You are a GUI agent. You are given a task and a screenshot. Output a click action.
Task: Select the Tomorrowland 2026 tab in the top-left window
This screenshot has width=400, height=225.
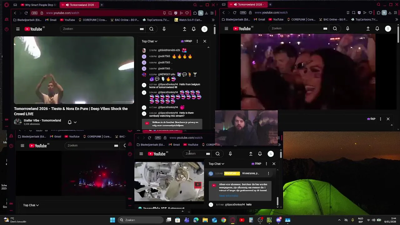(x=79, y=5)
